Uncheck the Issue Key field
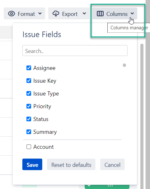The height and width of the screenshot is (189, 150). click(29, 81)
